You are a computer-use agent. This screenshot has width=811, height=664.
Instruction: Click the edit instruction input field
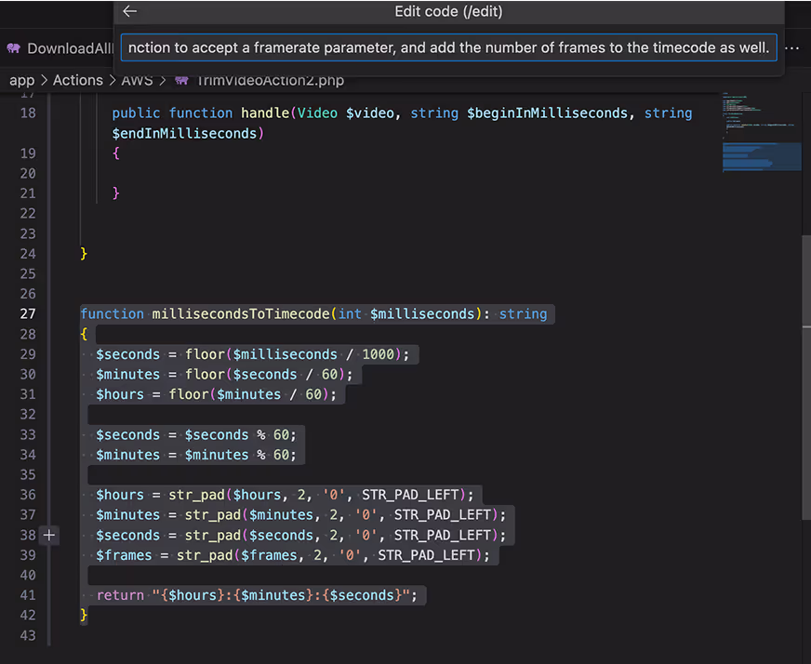coord(448,47)
